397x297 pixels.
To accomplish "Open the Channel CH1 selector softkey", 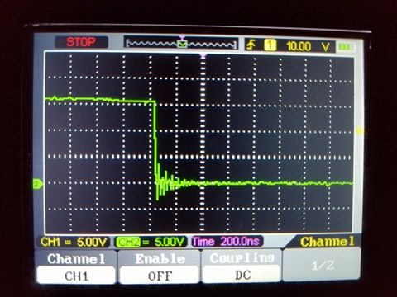I will [76, 267].
